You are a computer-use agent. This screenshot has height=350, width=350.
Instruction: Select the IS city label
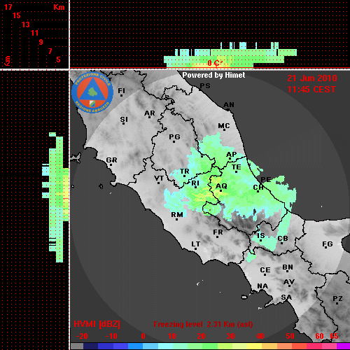click(x=260, y=236)
